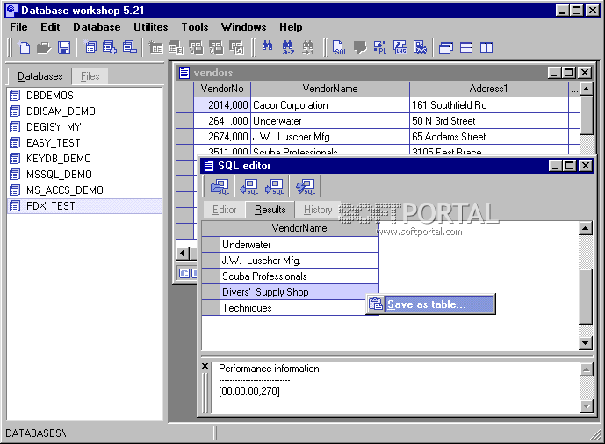The image size is (605, 444).
Task: Click the Scuba Professionals result row
Action: pos(299,276)
